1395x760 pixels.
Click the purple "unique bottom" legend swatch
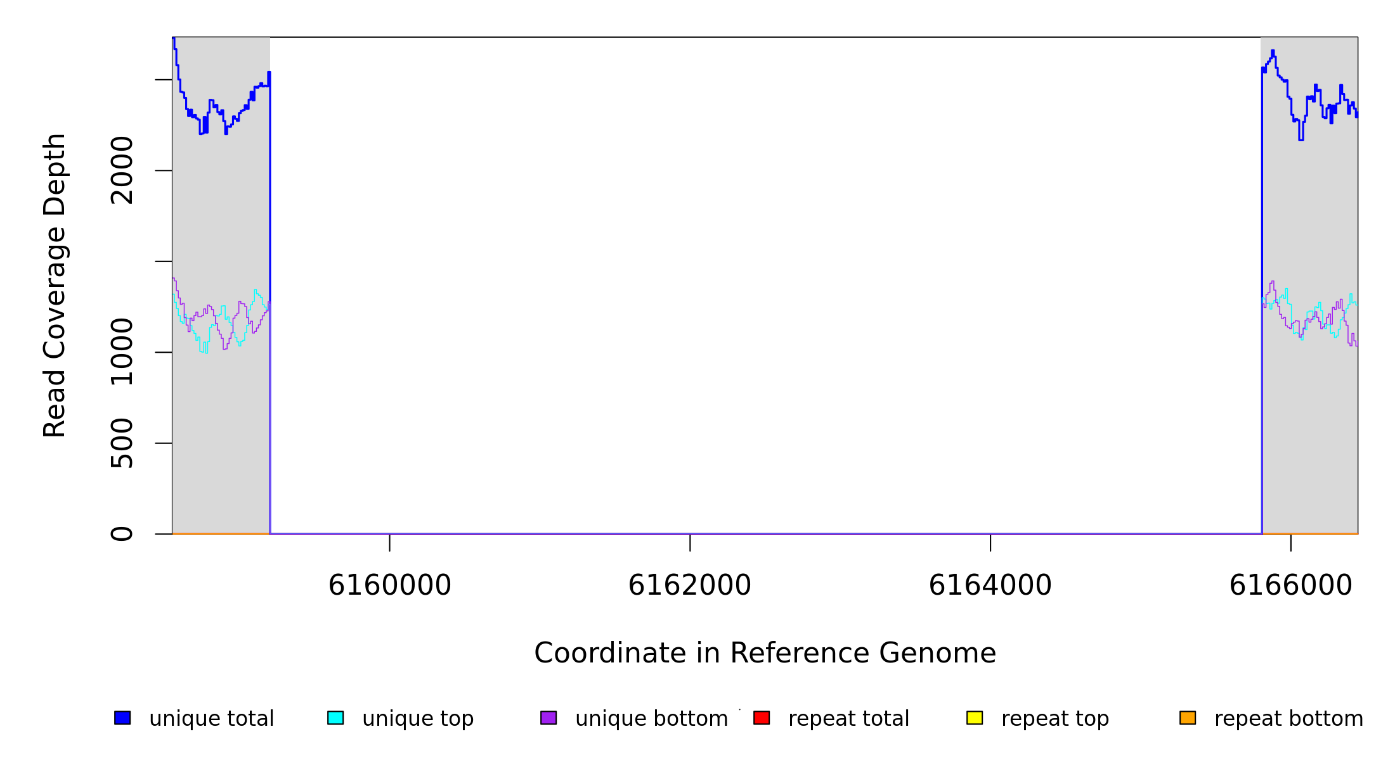[548, 718]
